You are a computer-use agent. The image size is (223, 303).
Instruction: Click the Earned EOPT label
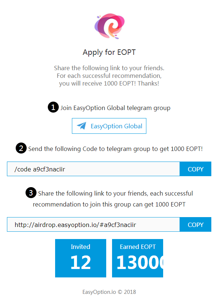click(x=138, y=247)
